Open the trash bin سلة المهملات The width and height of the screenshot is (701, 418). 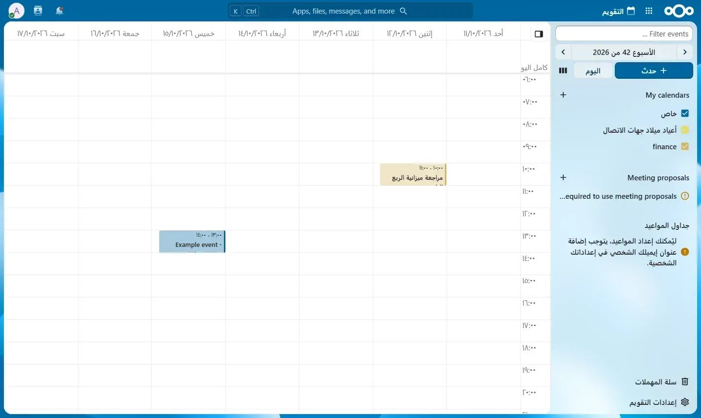662,382
